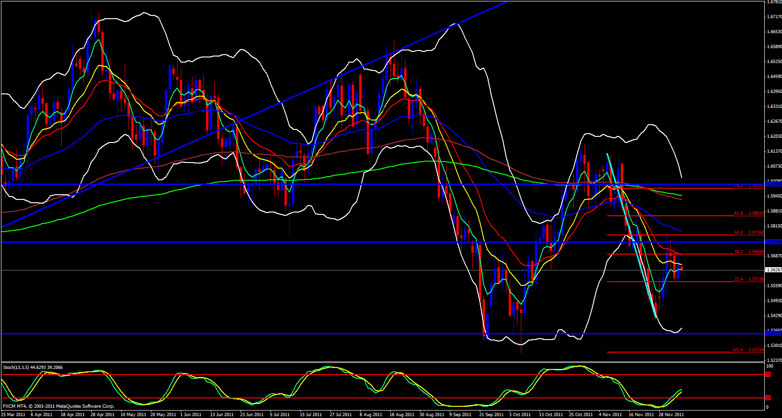Screen dimensions: 782x418
Task: Click the Stoch(13,3,5) indicator label
Action: point(33,368)
